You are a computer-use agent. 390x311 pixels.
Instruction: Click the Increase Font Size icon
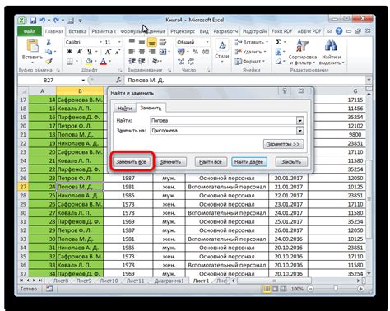(108, 52)
